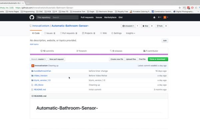Open the plus create-new menu
Image resolution: width=200 pixels, height=133 pixels.
coord(159,17)
